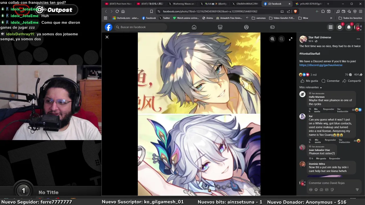Reply to Hafiz Marwan's comment
Screen dimensions: 365x205
pos(328,109)
